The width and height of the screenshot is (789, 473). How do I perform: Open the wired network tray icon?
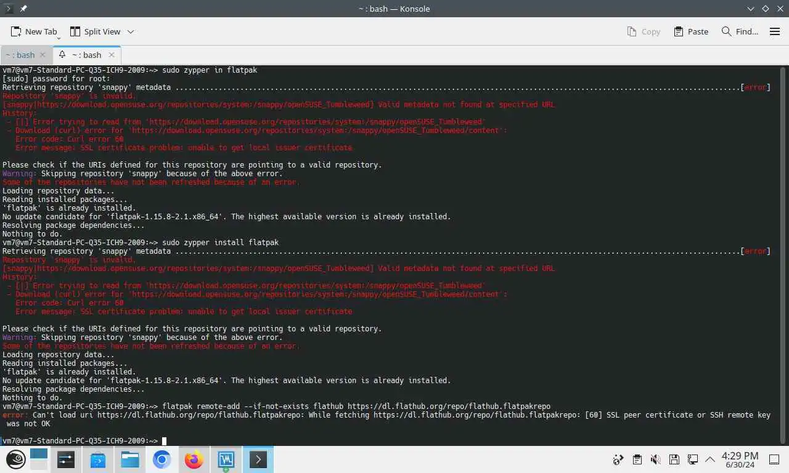pyautogui.click(x=693, y=459)
